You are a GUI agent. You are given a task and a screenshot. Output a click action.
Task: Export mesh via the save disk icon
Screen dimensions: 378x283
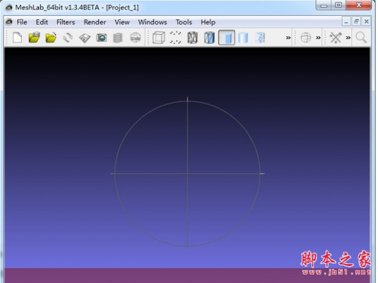click(x=84, y=38)
